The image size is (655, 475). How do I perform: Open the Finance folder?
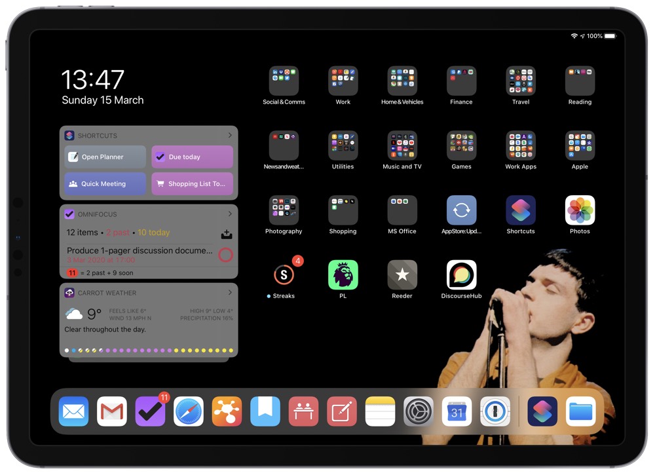(462, 81)
